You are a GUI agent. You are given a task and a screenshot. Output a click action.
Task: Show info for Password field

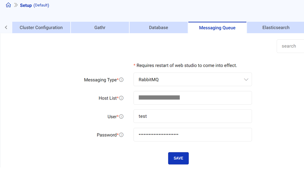(x=121, y=135)
